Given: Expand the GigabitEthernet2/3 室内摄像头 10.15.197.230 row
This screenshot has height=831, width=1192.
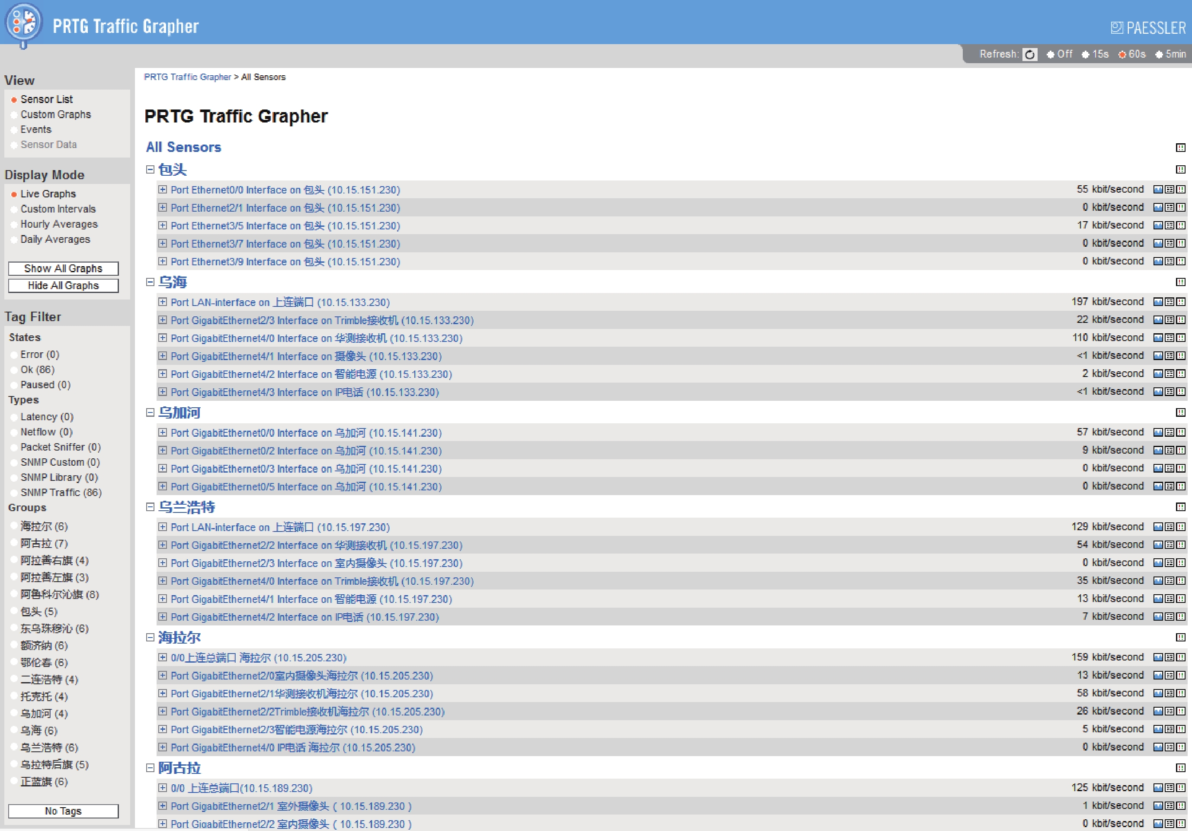Looking at the screenshot, I should tap(163, 563).
